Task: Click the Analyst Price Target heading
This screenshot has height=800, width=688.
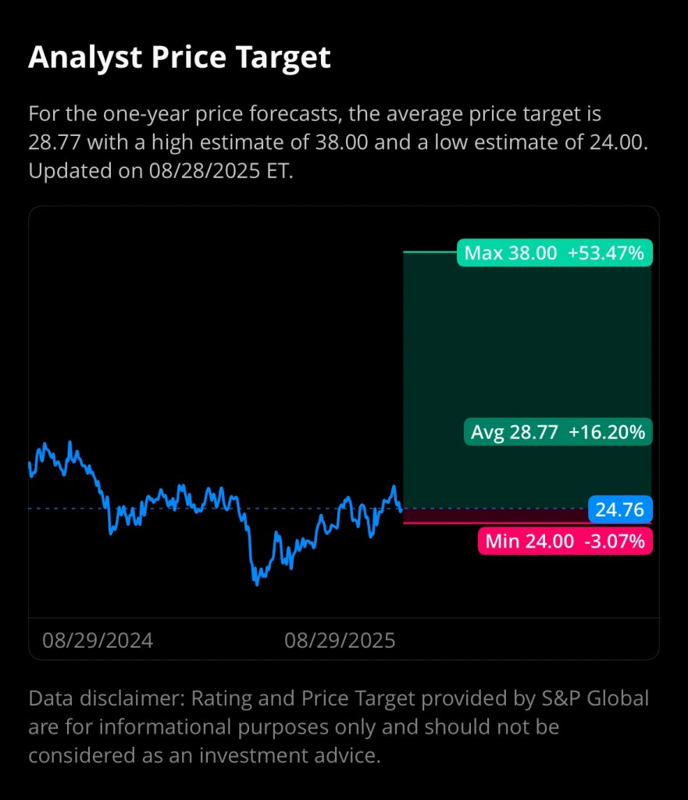Action: click(x=180, y=58)
